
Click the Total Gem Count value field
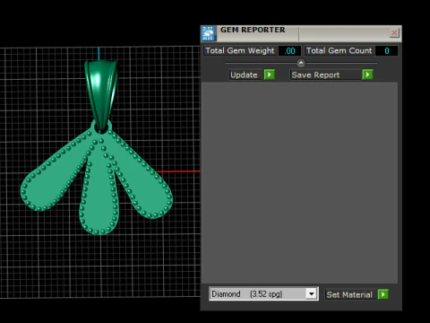386,51
